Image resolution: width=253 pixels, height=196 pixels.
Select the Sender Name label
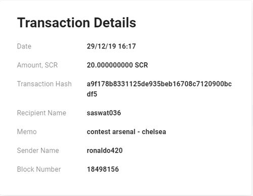point(38,151)
